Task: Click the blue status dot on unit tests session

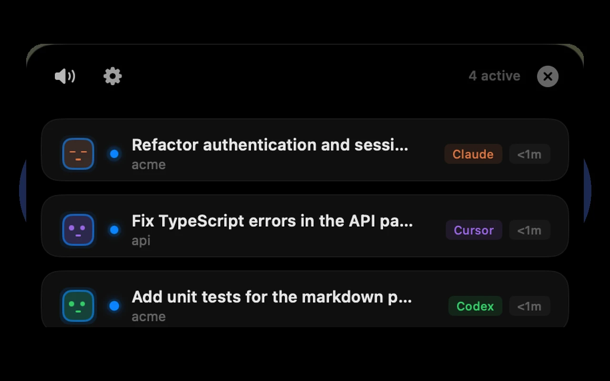Action: 114,306
